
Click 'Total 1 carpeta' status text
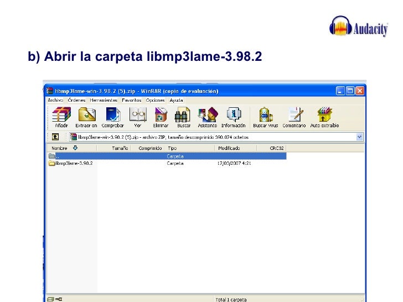[231, 299]
